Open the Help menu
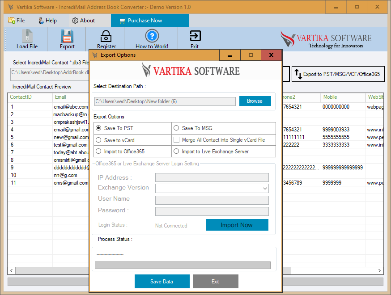Screen dimensions: 391x295 [47, 21]
